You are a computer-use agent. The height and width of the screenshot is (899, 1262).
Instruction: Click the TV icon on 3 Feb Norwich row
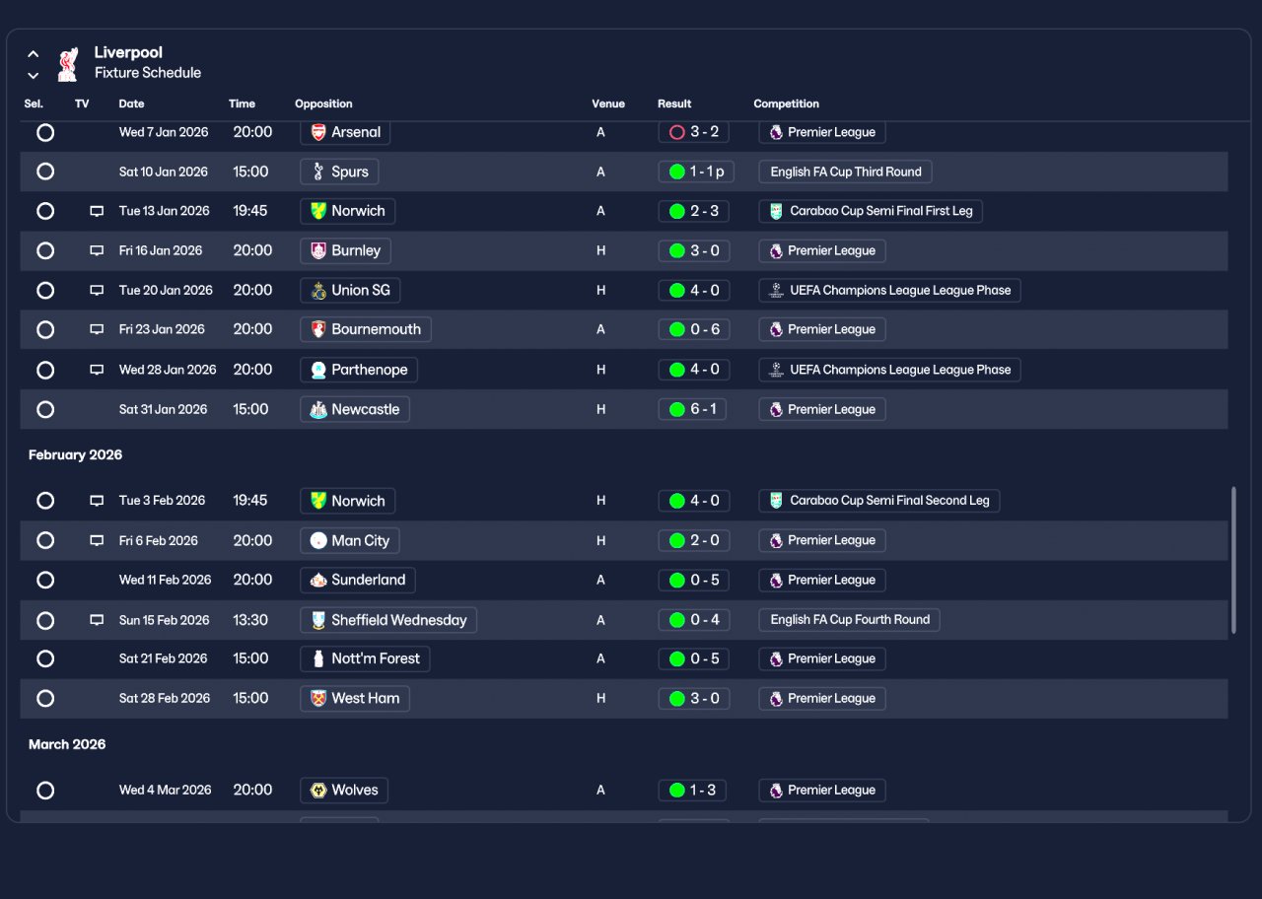pos(97,501)
